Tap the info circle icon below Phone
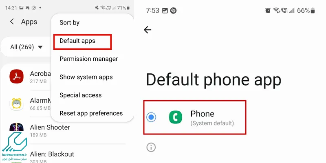Screen dimensions: 326x163 click(151, 147)
